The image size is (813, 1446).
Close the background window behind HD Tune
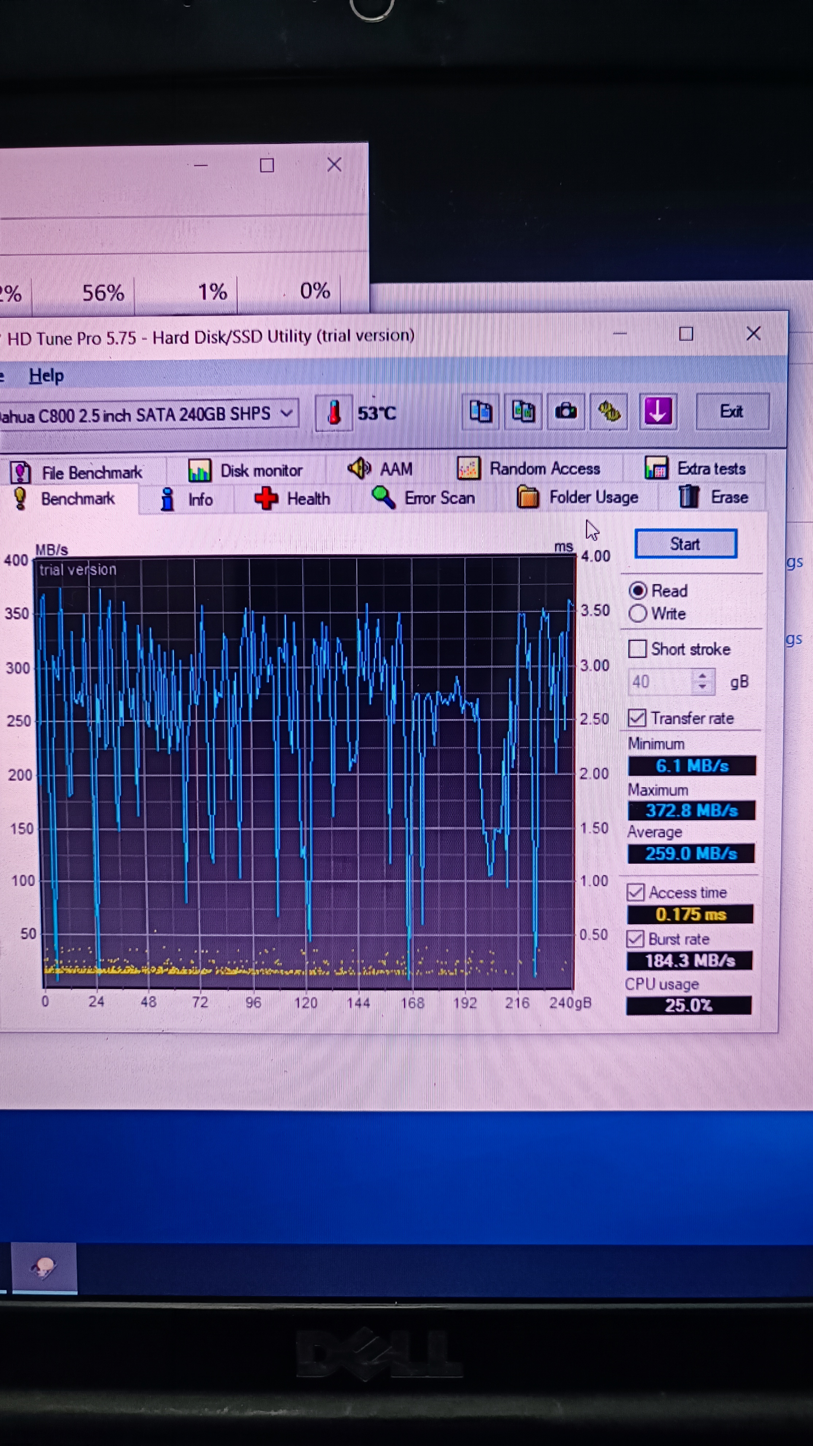coord(334,164)
